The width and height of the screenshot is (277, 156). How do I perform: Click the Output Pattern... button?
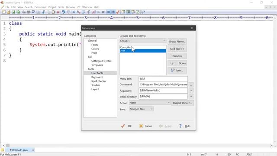(x=182, y=103)
